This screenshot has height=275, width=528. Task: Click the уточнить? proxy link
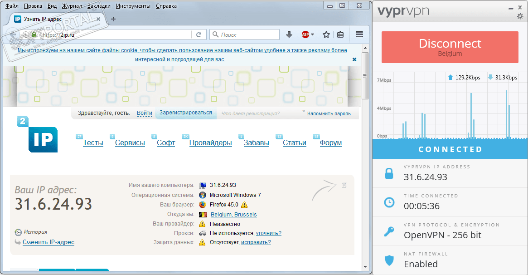coord(269,233)
